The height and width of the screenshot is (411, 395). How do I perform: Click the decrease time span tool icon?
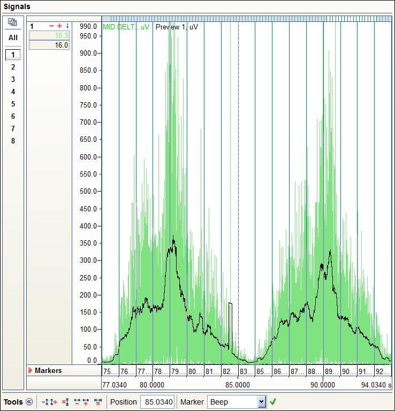pos(77,401)
